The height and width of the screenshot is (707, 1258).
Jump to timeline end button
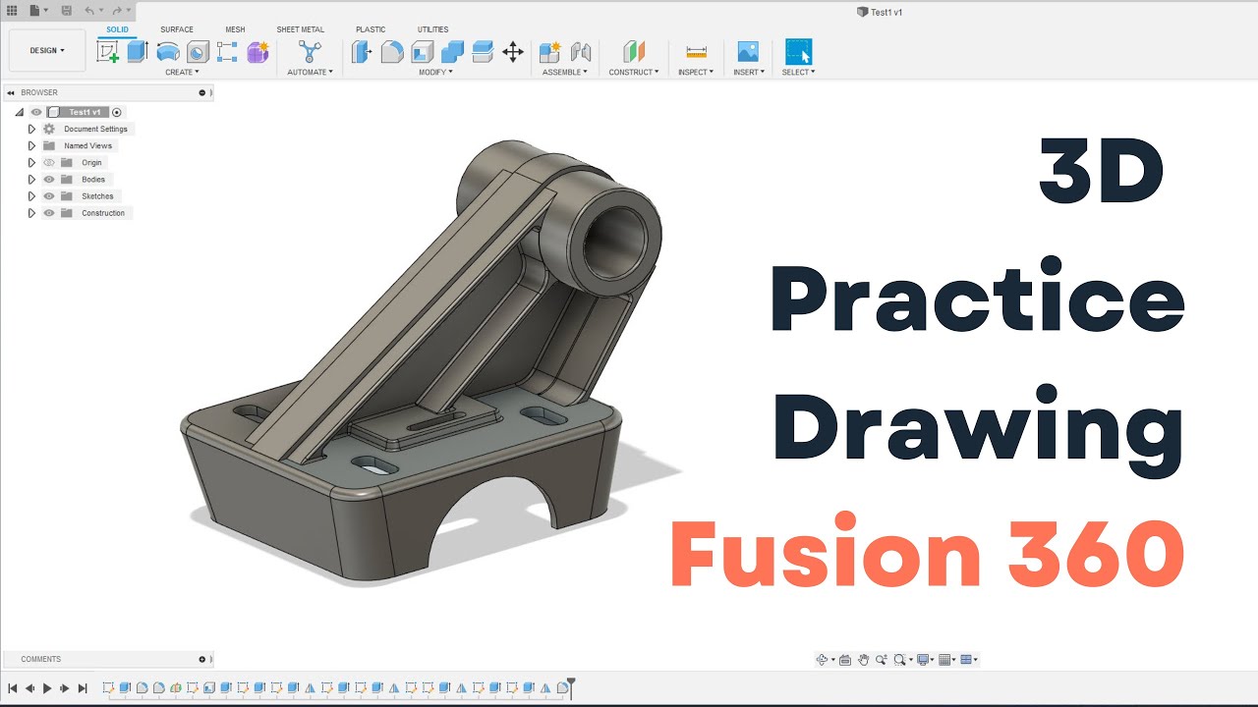[x=83, y=688]
